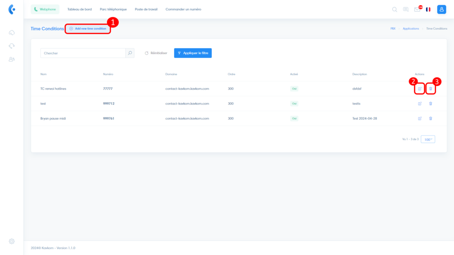The height and width of the screenshot is (255, 454).
Task: Click the edit icon for Bryan pause midi
Action: [x=419, y=118]
